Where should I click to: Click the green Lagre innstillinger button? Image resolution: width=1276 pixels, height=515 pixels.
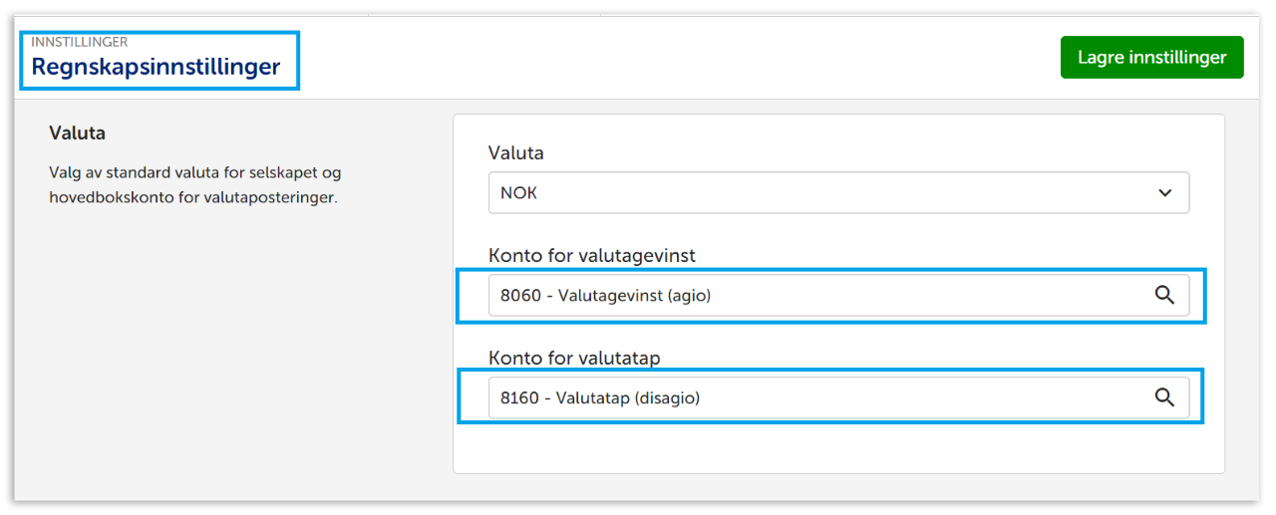[1151, 58]
